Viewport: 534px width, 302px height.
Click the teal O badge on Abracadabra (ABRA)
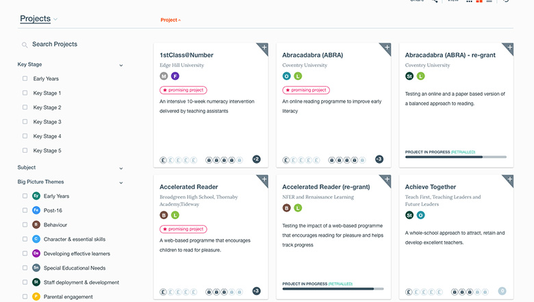coord(286,76)
